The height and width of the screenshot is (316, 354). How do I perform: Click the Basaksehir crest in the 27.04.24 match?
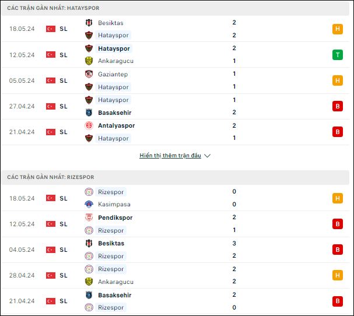point(89,113)
